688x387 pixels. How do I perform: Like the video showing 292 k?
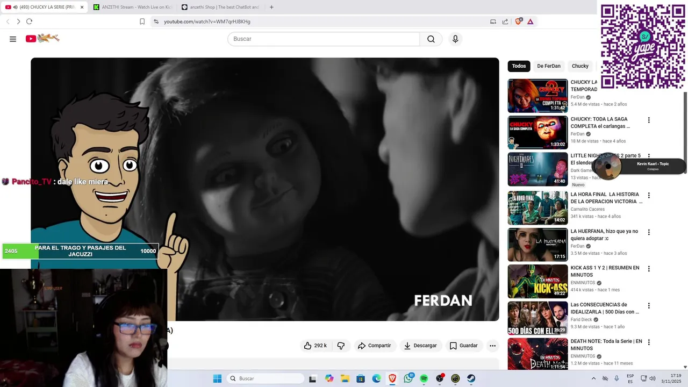[x=315, y=346]
